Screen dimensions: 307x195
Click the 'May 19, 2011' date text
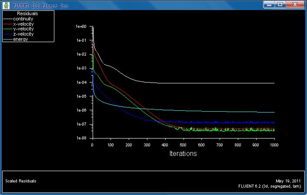point(288,181)
